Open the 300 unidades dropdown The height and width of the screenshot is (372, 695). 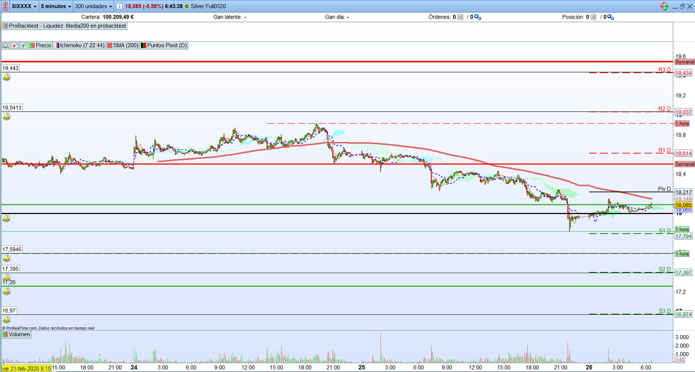click(x=93, y=6)
